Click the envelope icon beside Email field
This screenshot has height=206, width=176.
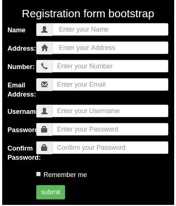click(44, 84)
